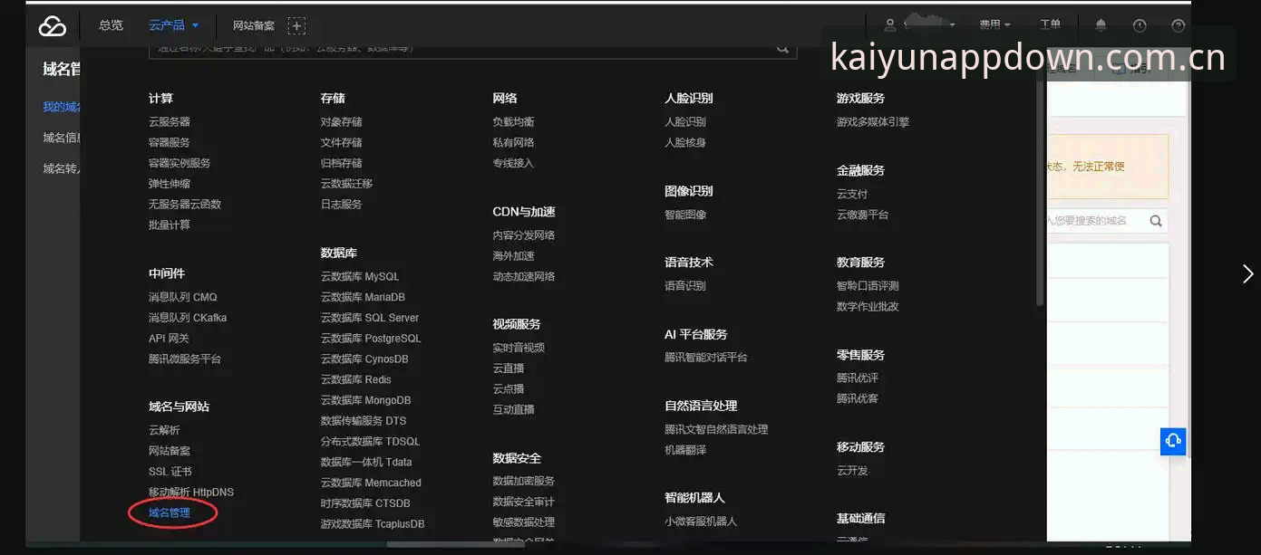Screen dimensions: 1261x555
Task: Expand the 云产品 dropdown menu
Action: (174, 25)
